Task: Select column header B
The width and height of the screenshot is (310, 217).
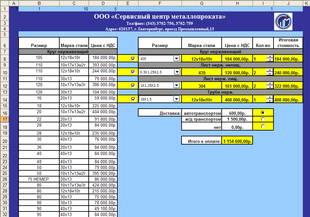Action: pyautogui.click(x=39, y=3)
